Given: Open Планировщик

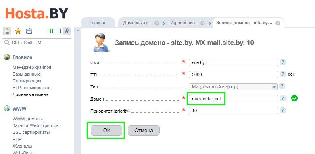Looking at the screenshot, I should [x=27, y=81].
